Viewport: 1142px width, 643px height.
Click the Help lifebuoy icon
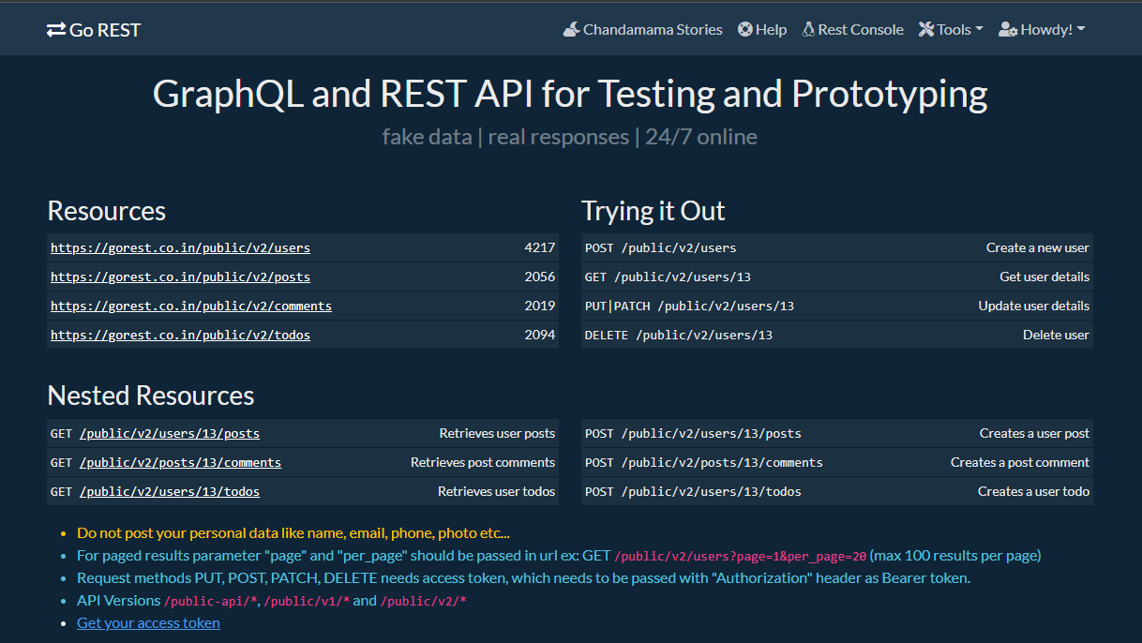click(x=745, y=30)
